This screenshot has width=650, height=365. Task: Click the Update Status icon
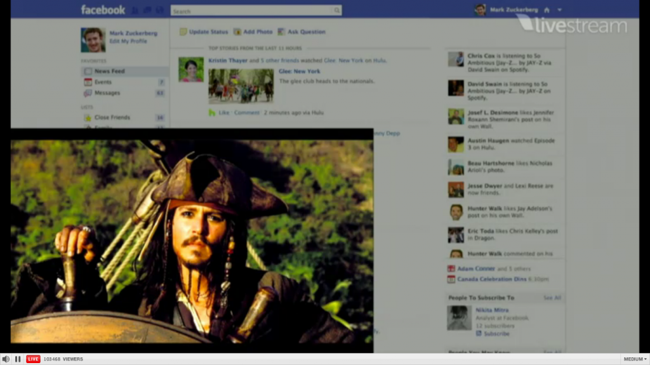(x=183, y=32)
